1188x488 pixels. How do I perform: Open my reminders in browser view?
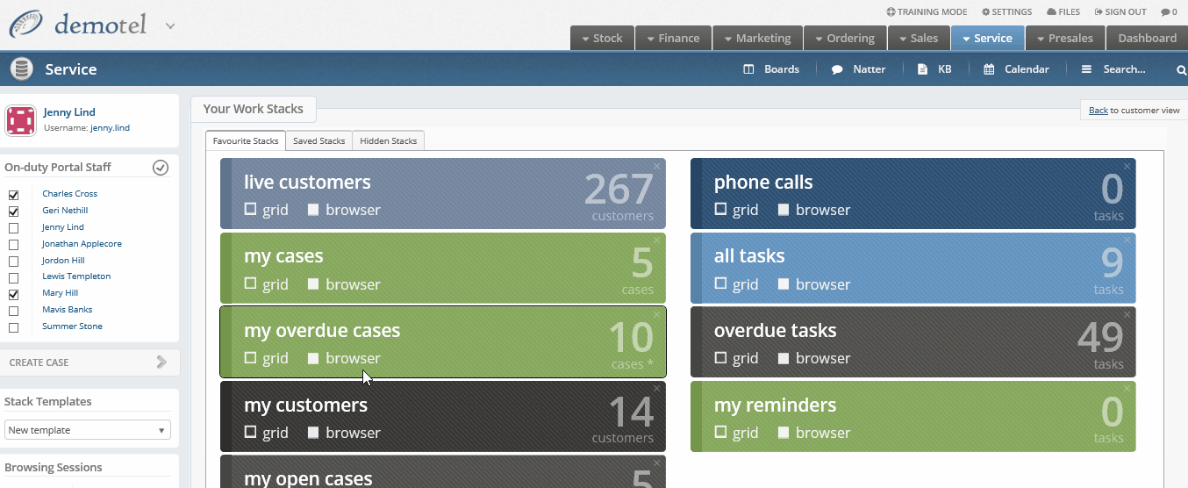[x=815, y=433]
